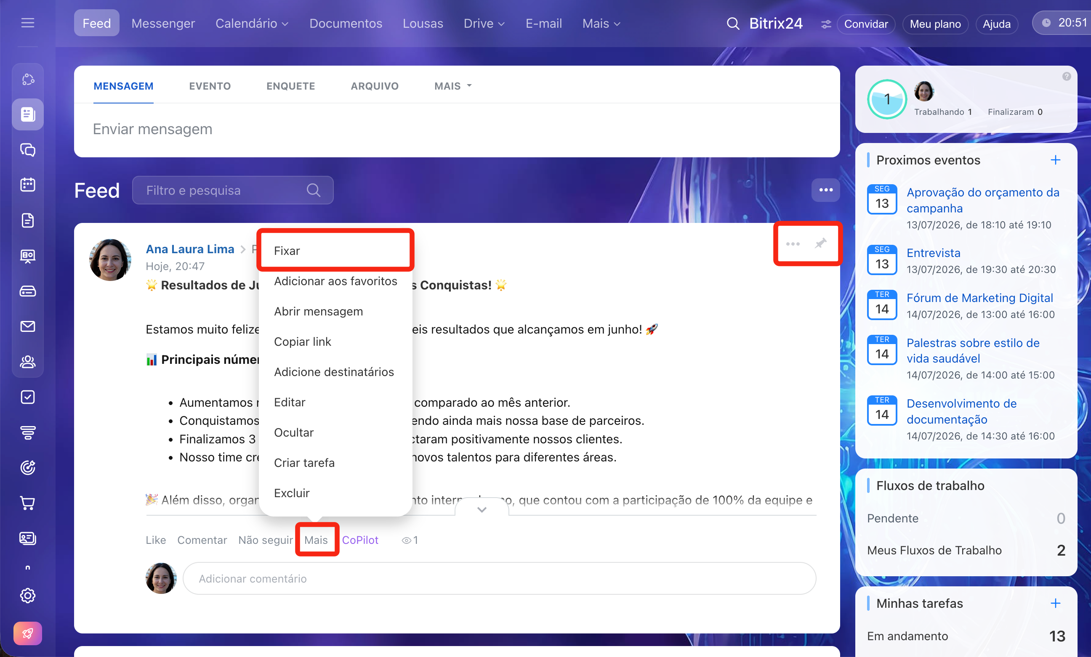Viewport: 1091px width, 657px height.
Task: Click Mais below the post
Action: pos(316,540)
